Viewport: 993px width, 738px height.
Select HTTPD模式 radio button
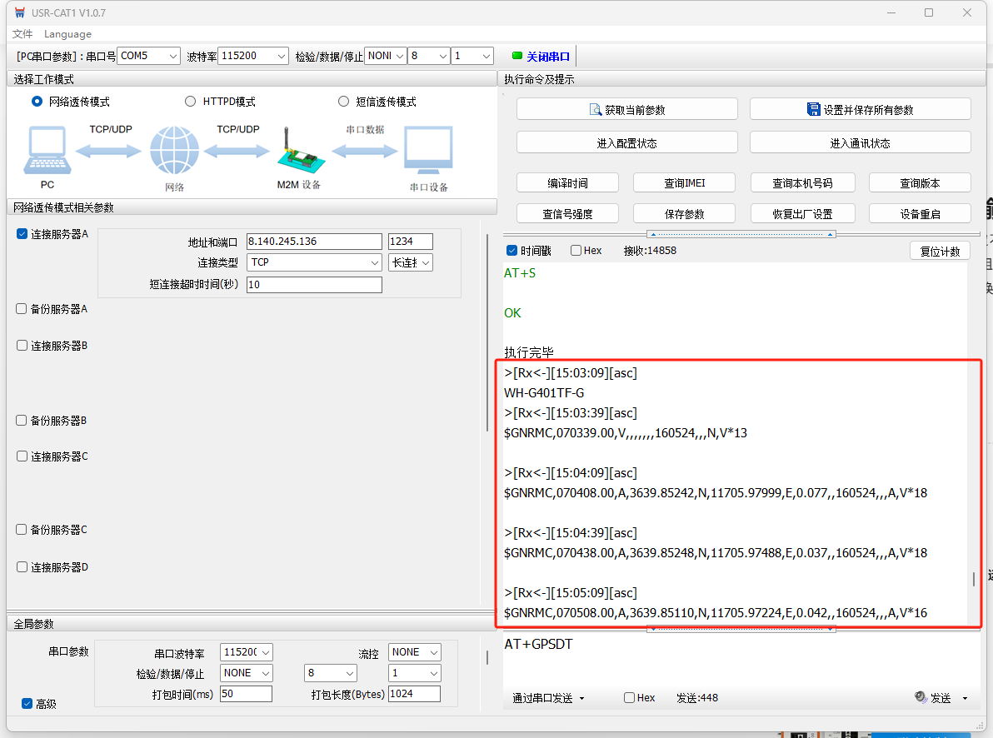tap(190, 102)
